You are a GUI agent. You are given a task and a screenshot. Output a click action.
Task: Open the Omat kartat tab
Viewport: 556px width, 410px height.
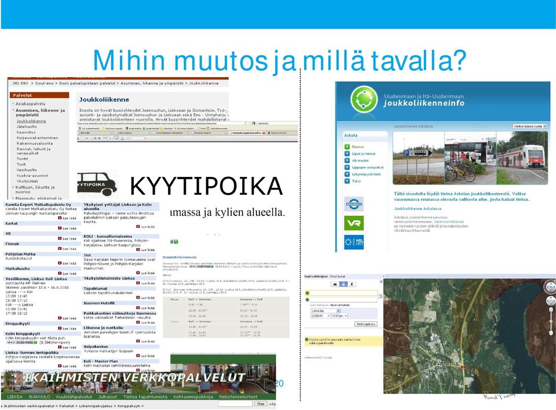[x=337, y=276]
